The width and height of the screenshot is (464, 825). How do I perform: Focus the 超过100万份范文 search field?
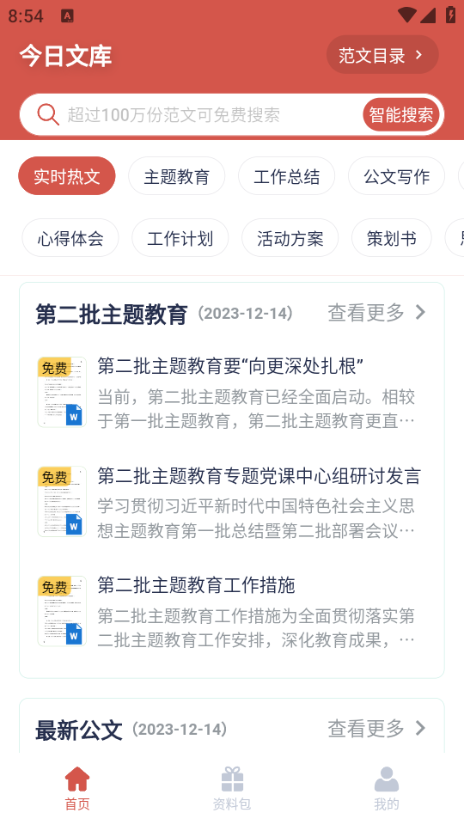tap(231, 114)
